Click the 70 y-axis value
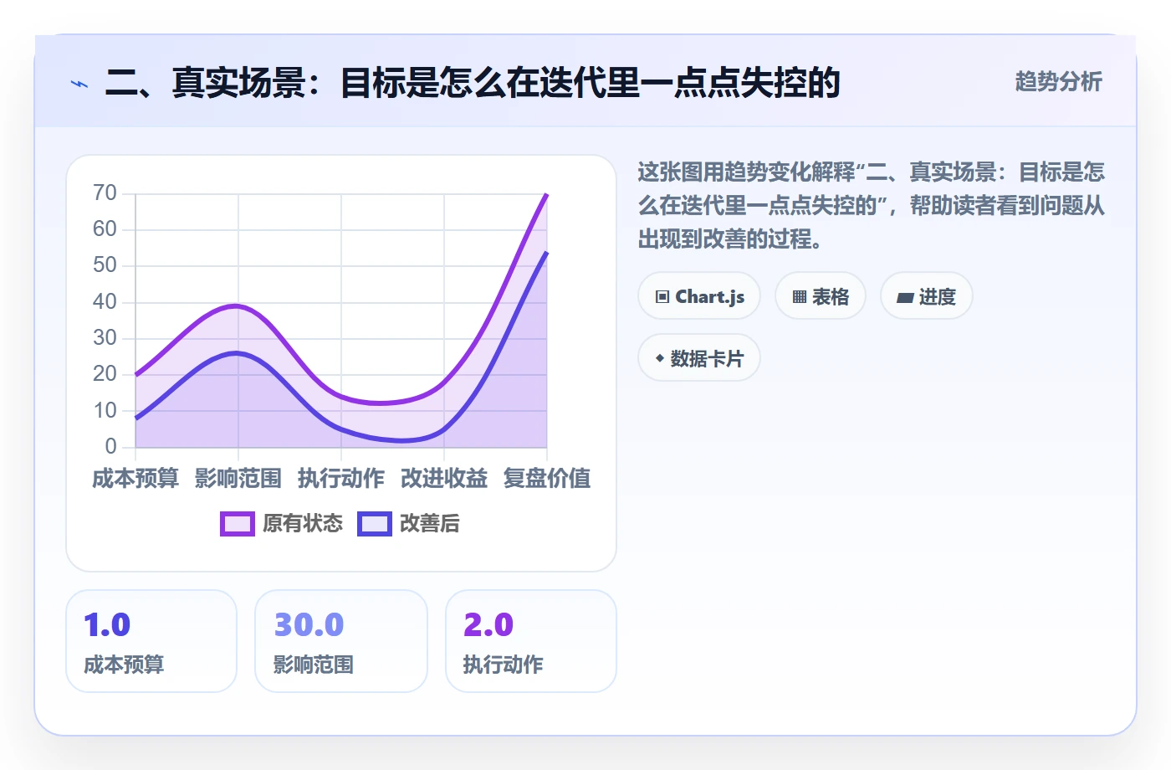The image size is (1171, 770). pos(105,193)
